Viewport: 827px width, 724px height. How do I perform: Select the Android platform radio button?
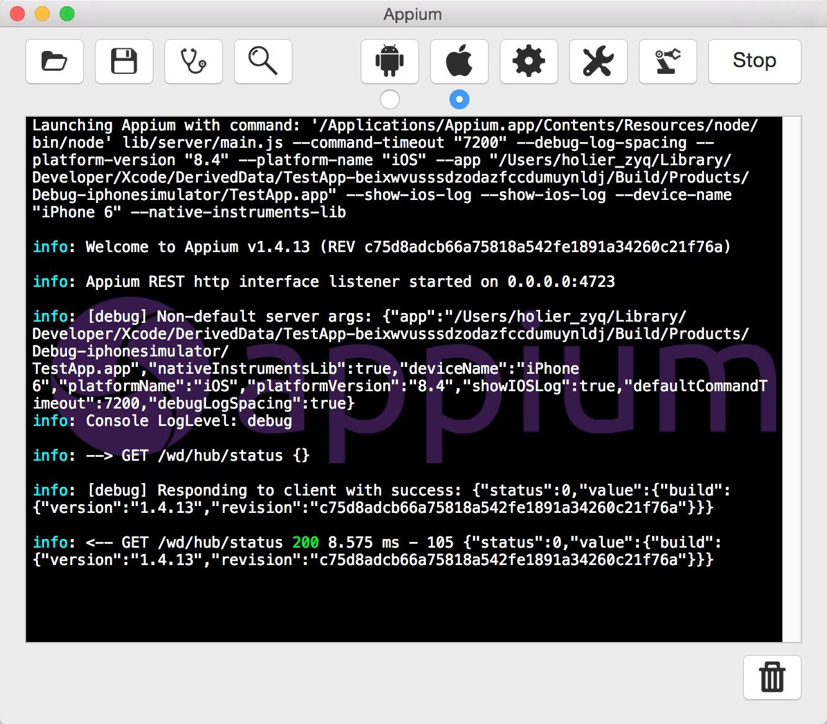(390, 99)
